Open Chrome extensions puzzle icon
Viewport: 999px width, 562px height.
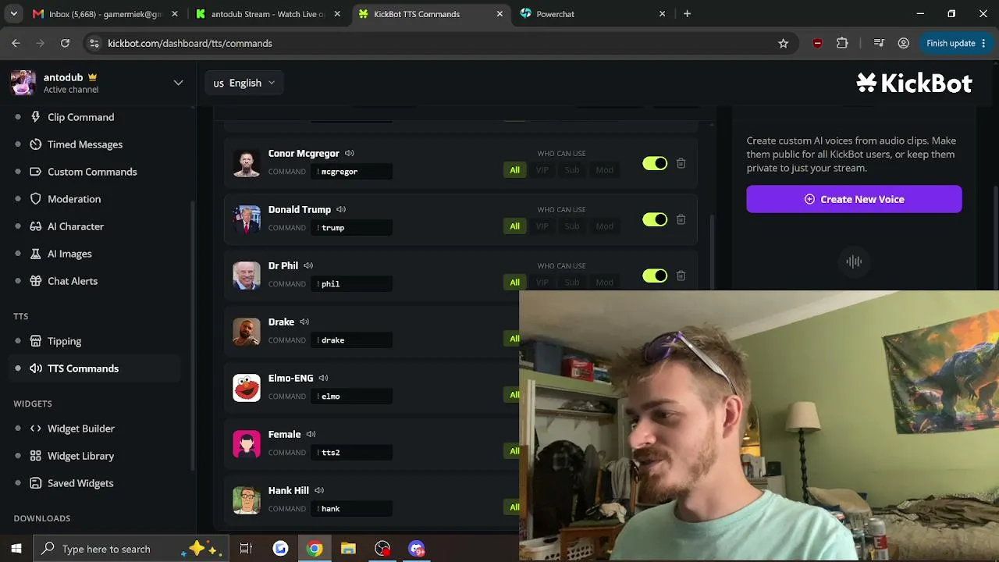[x=842, y=44]
